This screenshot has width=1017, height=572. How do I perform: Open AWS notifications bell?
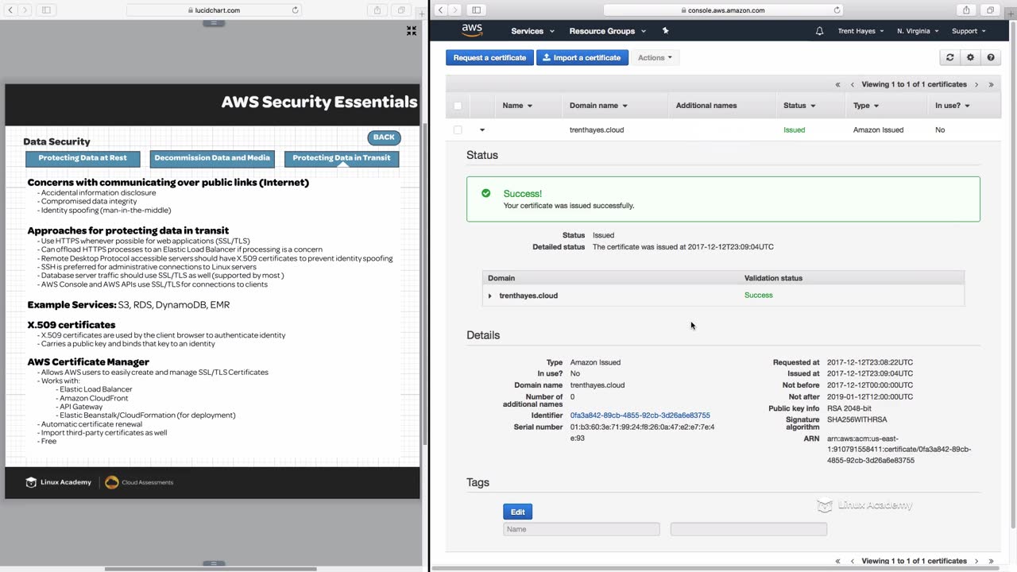[819, 31]
